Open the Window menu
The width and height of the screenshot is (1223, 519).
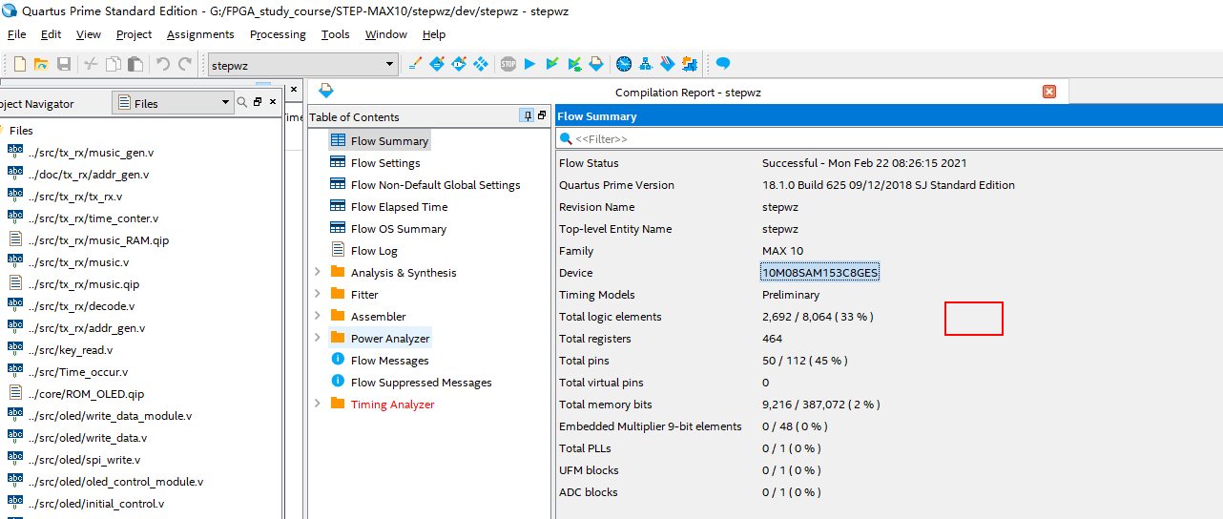386,34
